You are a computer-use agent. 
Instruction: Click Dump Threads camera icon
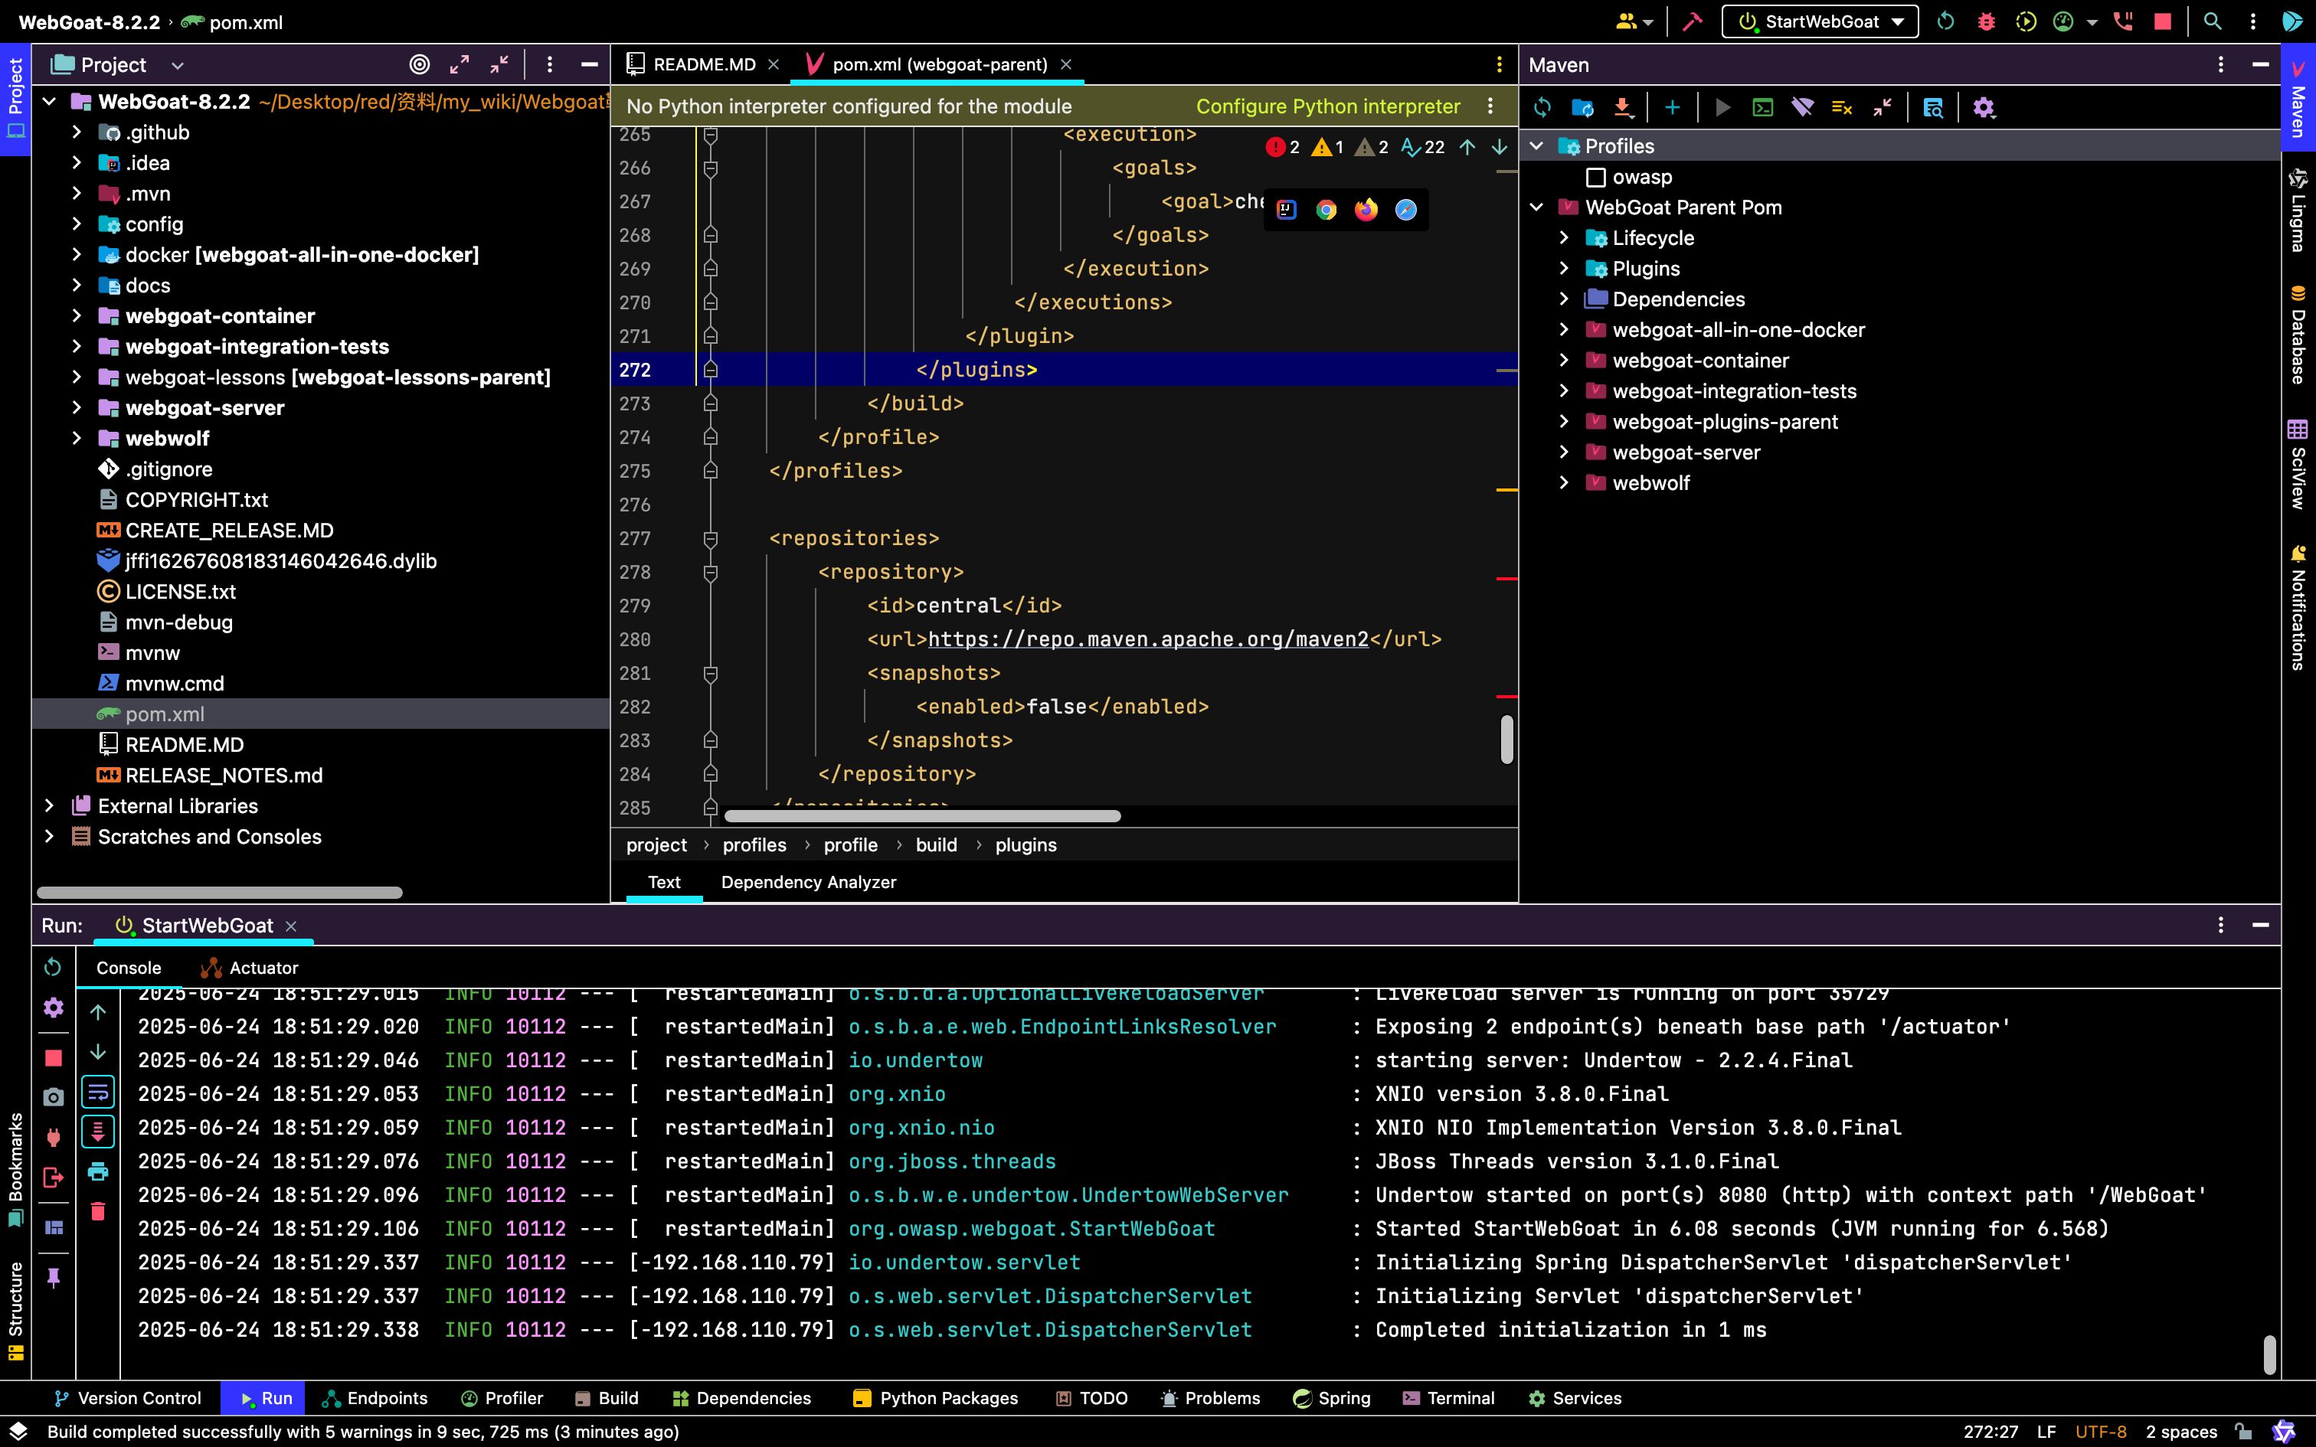[x=54, y=1096]
